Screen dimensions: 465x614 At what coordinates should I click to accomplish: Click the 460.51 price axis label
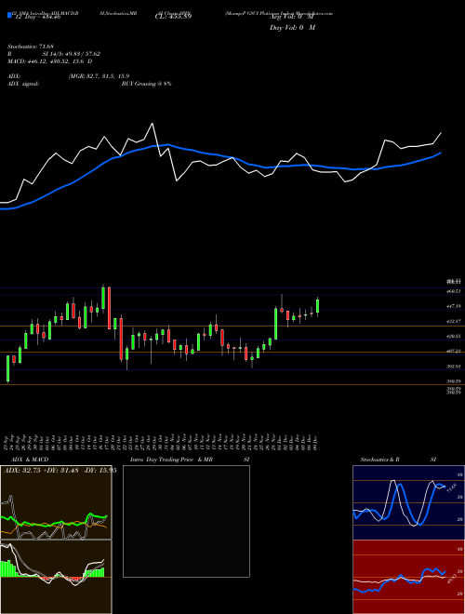pos(454,291)
